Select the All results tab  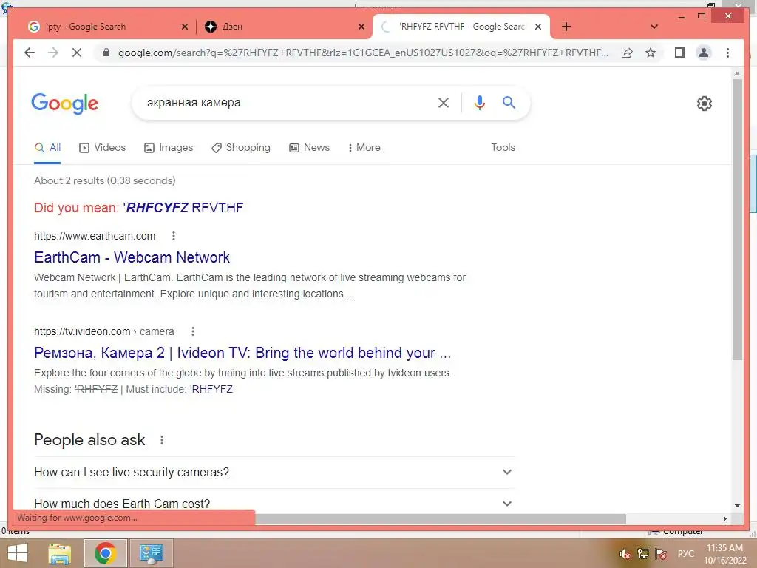(47, 147)
